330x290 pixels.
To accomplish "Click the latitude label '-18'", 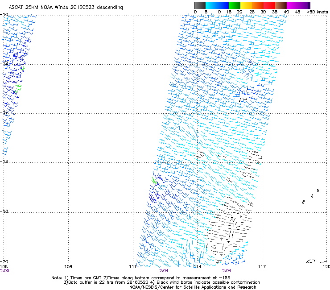I will [4, 211].
